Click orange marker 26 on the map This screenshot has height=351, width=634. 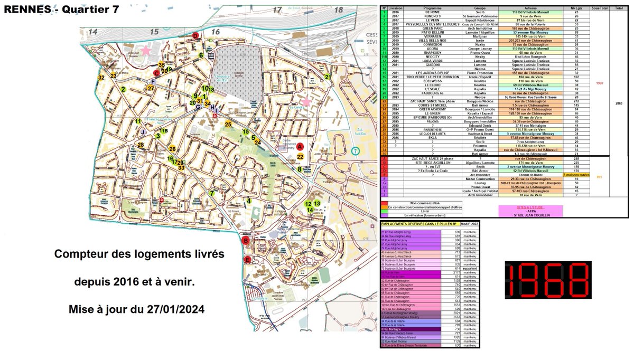point(172,149)
